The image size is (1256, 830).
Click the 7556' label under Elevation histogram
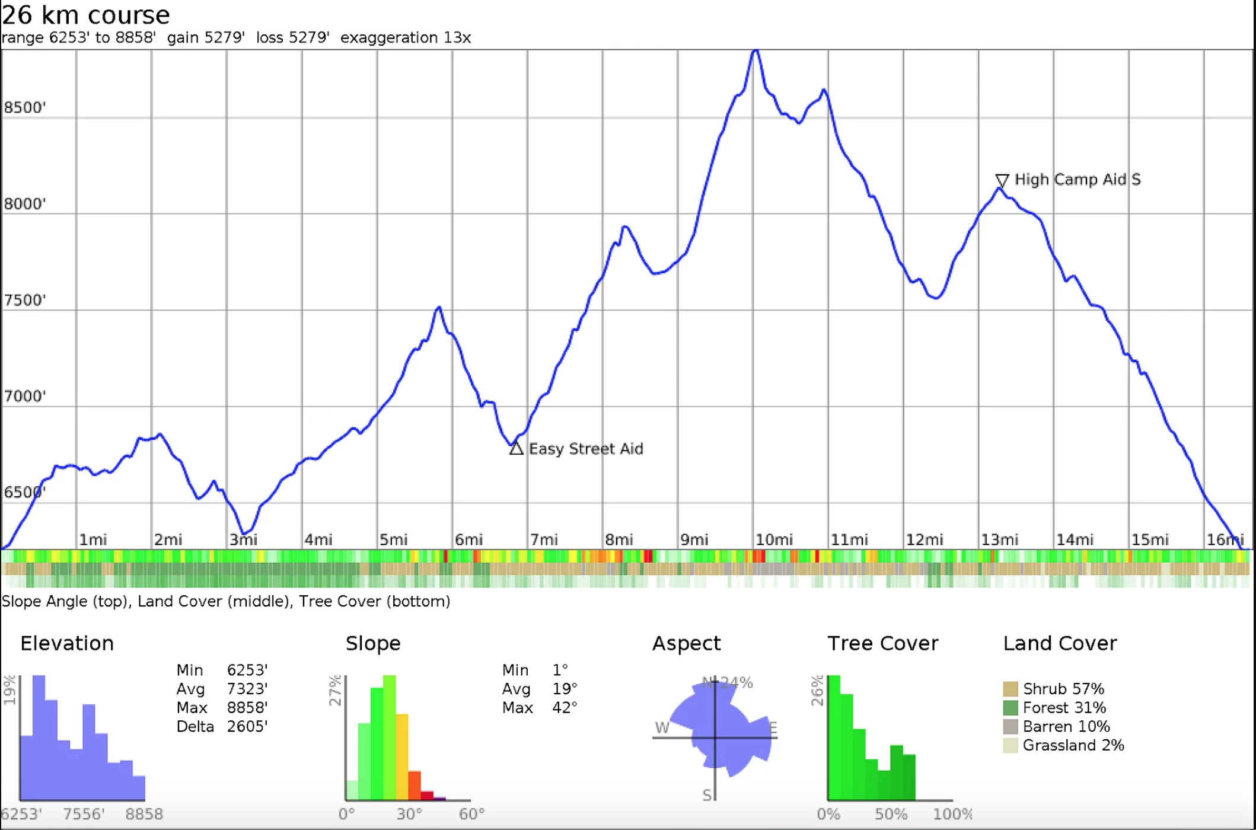click(x=84, y=815)
